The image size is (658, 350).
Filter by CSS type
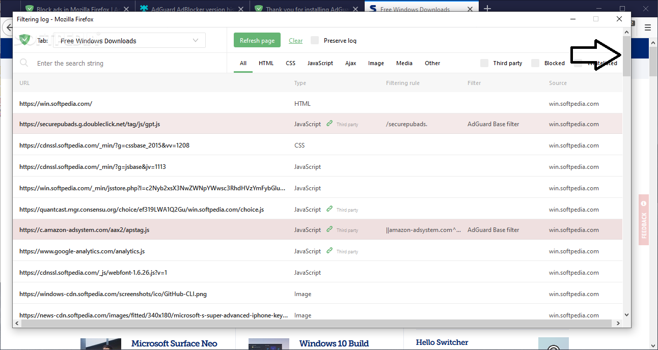[290, 63]
